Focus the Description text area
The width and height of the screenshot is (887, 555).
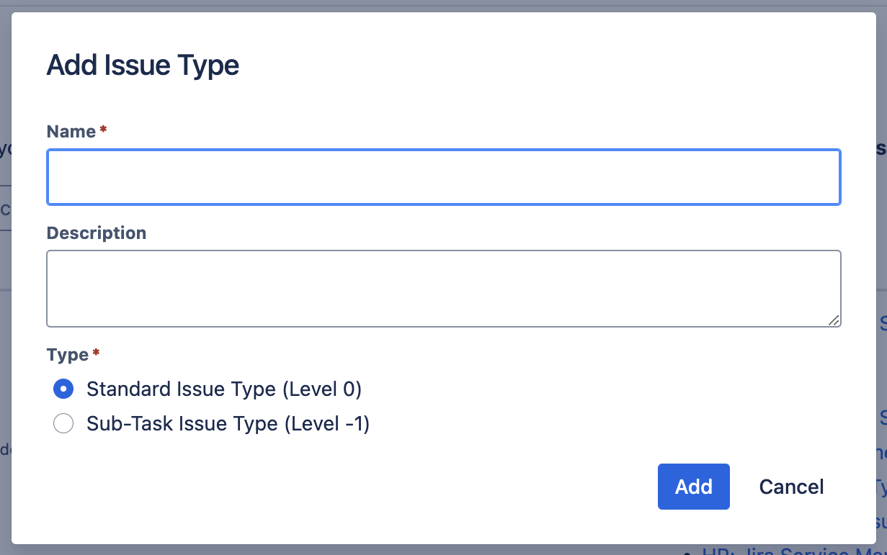pyautogui.click(x=443, y=289)
